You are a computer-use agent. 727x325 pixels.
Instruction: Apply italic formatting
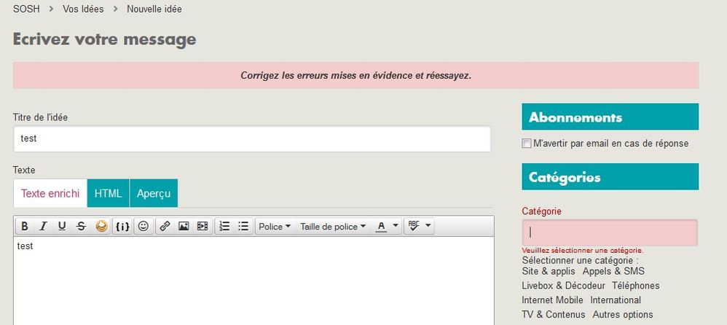[x=43, y=227]
